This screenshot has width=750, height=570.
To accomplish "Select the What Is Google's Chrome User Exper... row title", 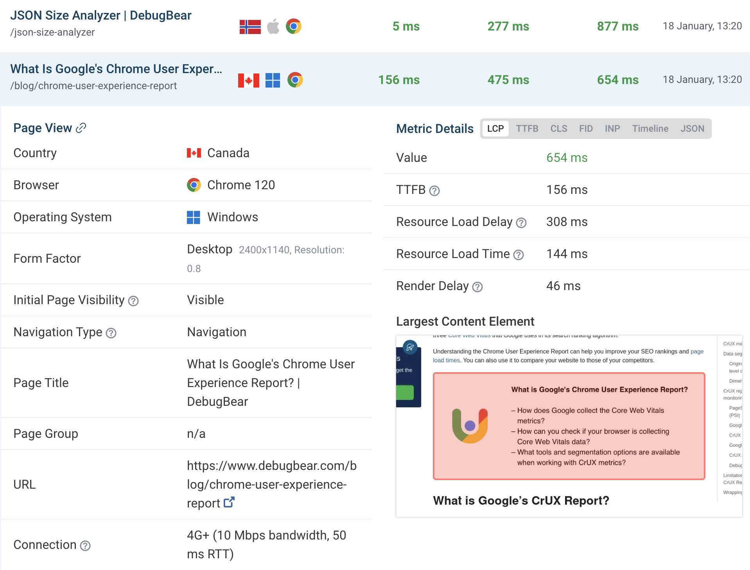I will coord(116,69).
